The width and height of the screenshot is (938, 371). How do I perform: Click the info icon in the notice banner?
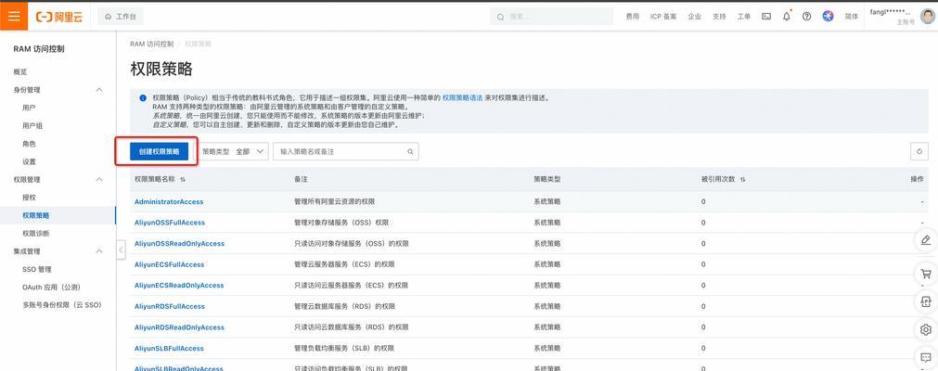pyautogui.click(x=142, y=98)
